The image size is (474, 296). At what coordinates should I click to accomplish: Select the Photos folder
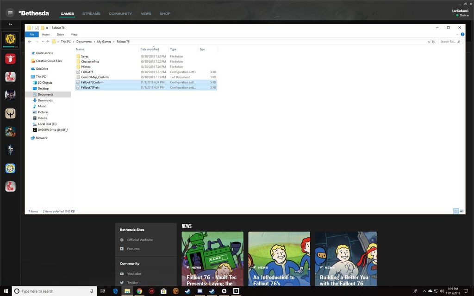coord(146,67)
